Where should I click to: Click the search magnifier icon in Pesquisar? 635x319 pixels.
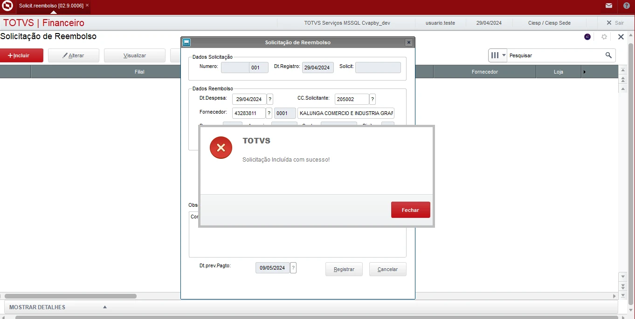(608, 55)
